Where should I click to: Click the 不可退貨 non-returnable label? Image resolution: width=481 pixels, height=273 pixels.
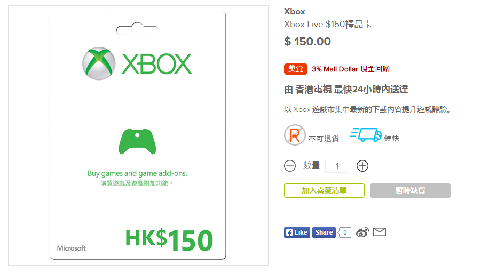tap(324, 139)
